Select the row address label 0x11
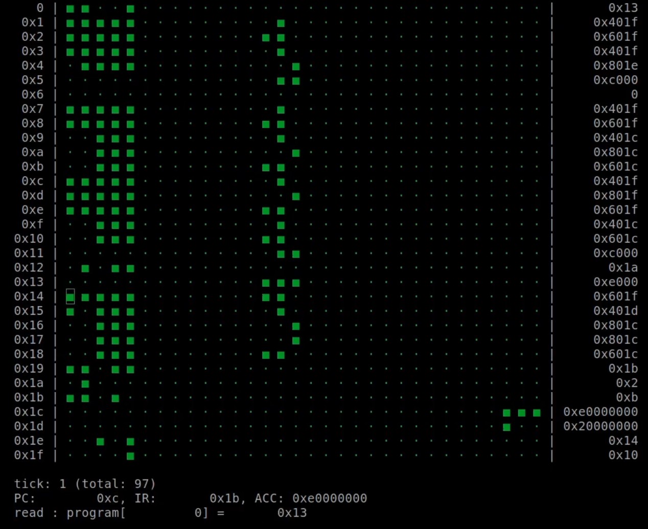 tap(29, 253)
